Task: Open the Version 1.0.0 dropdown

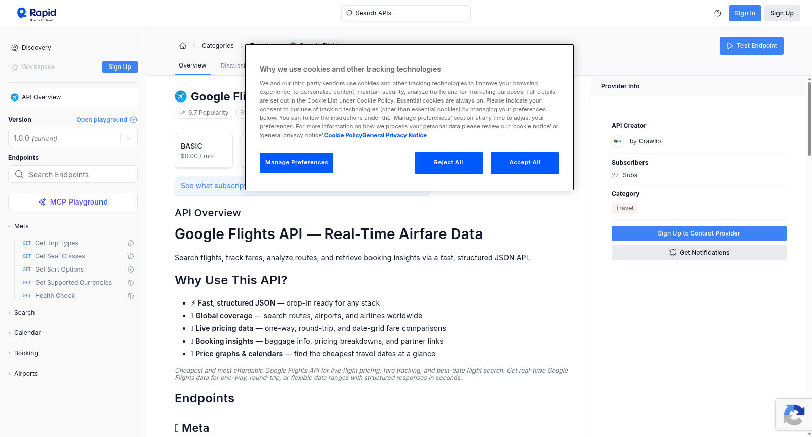Action: tap(73, 138)
